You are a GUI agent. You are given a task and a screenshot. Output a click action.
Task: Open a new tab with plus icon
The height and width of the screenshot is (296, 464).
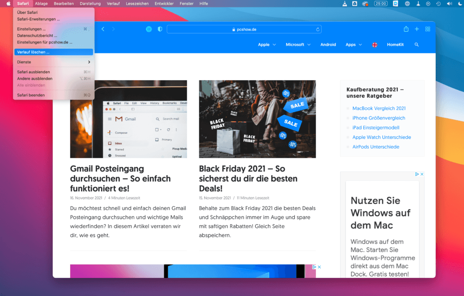tap(417, 29)
